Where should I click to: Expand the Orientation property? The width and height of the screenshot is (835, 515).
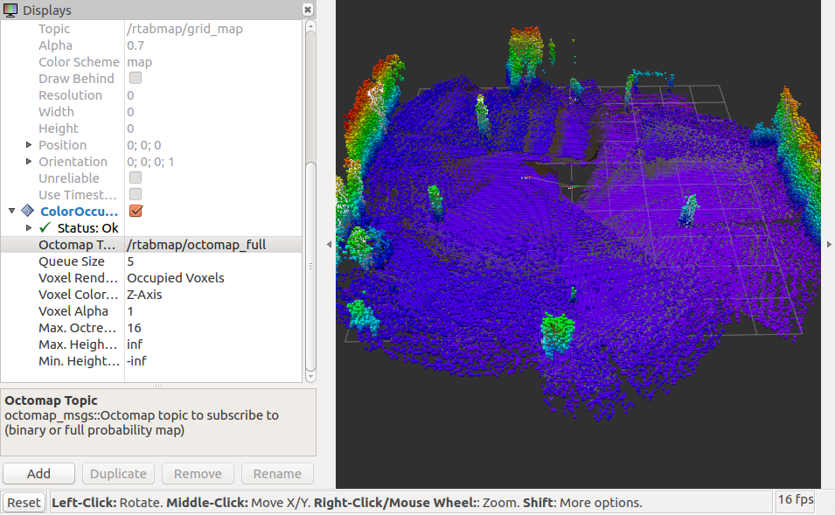click(x=30, y=162)
